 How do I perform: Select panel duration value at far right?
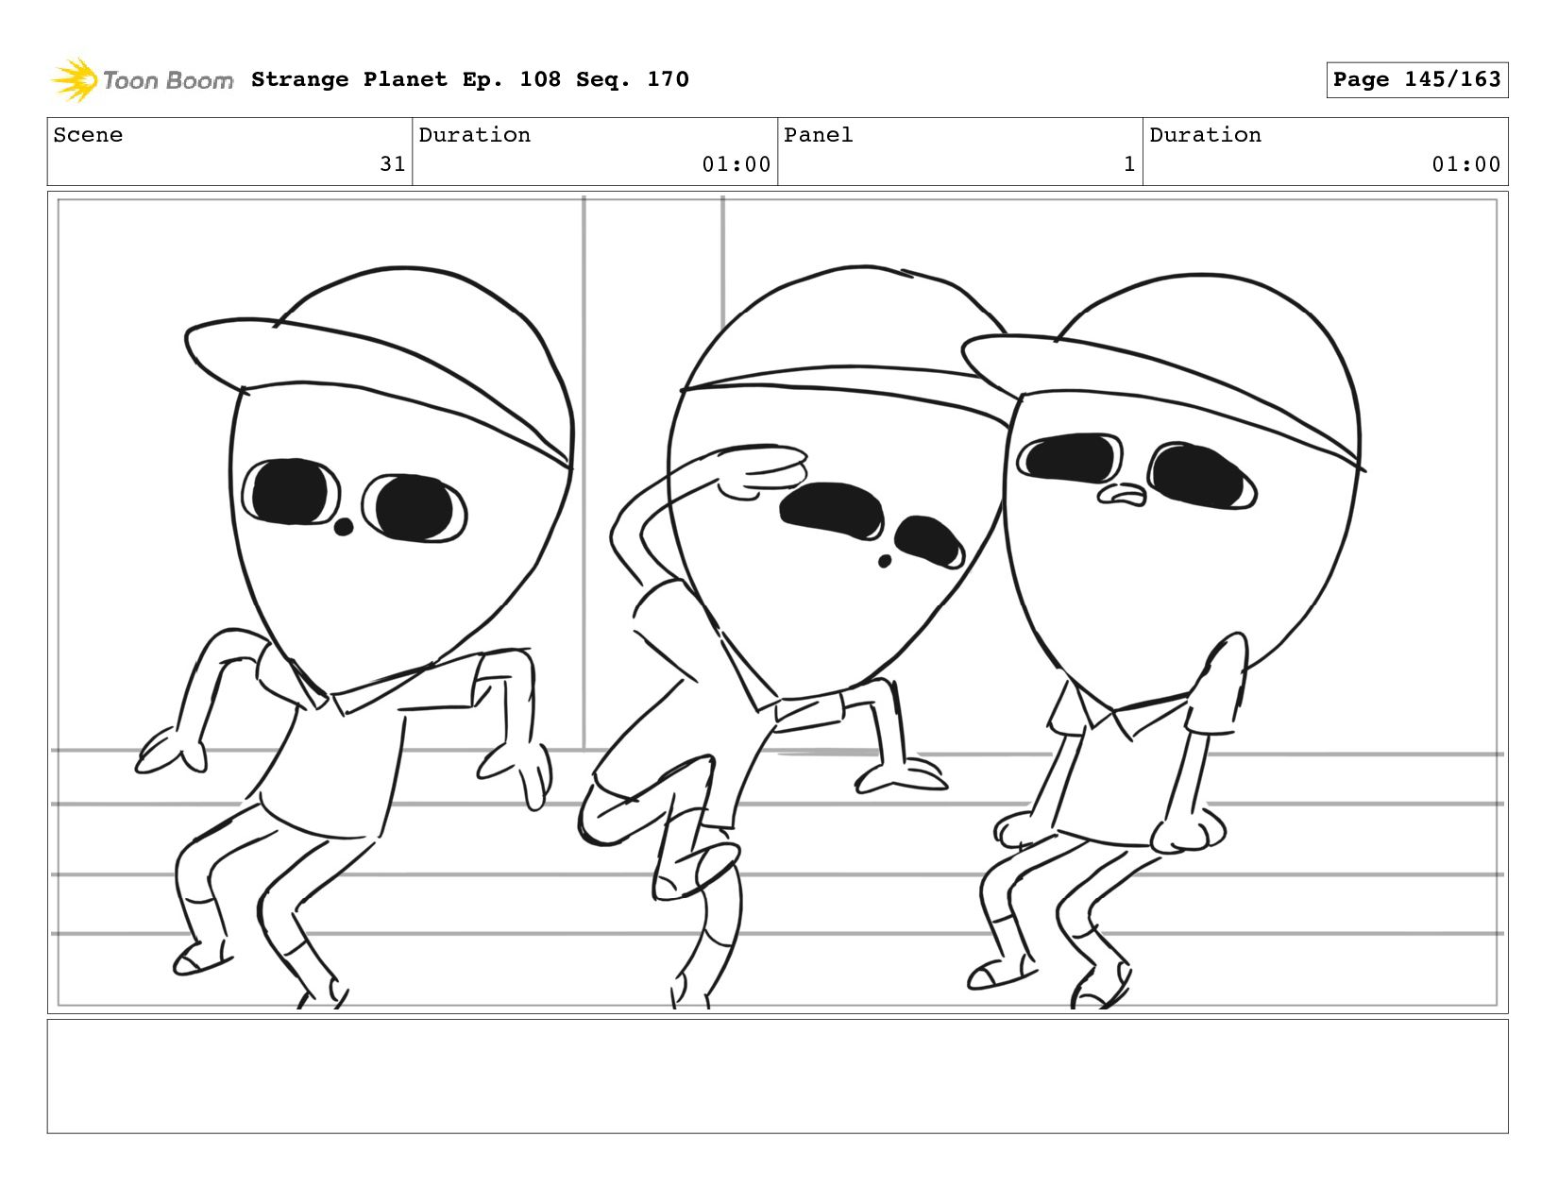coord(1466,164)
